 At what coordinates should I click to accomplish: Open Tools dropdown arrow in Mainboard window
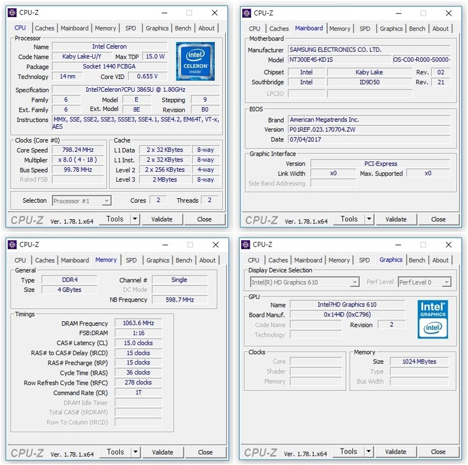369,219
